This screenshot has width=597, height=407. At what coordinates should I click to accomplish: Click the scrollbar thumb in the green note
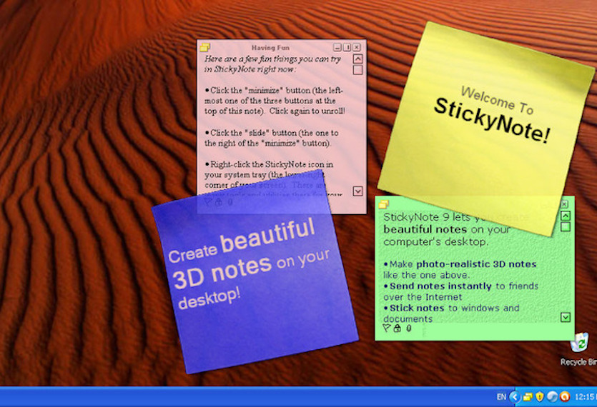(x=566, y=227)
